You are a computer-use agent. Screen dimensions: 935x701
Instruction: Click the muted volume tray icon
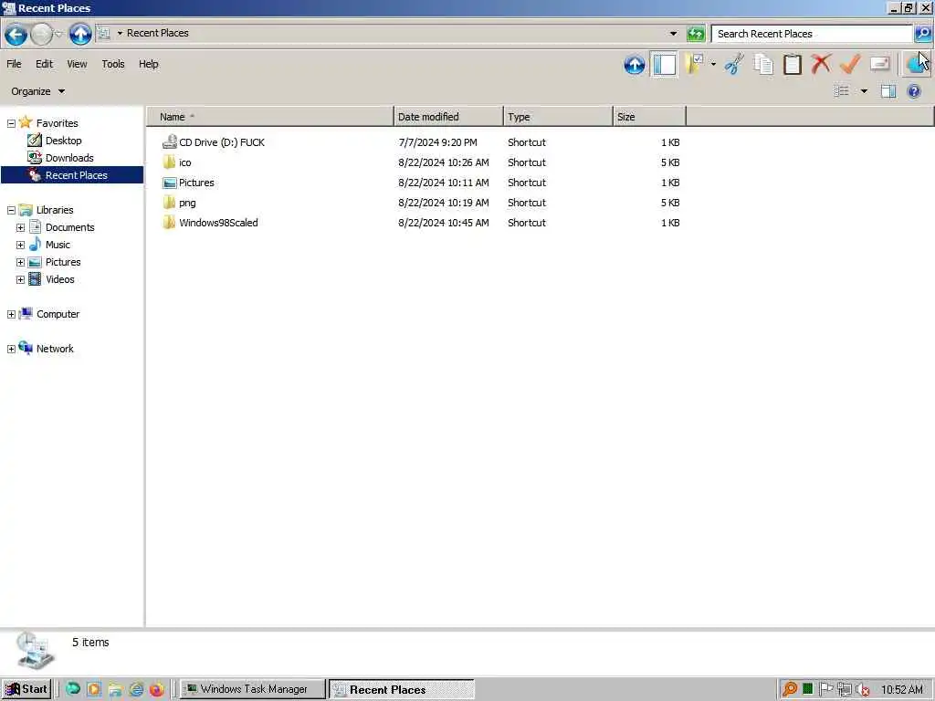(862, 690)
